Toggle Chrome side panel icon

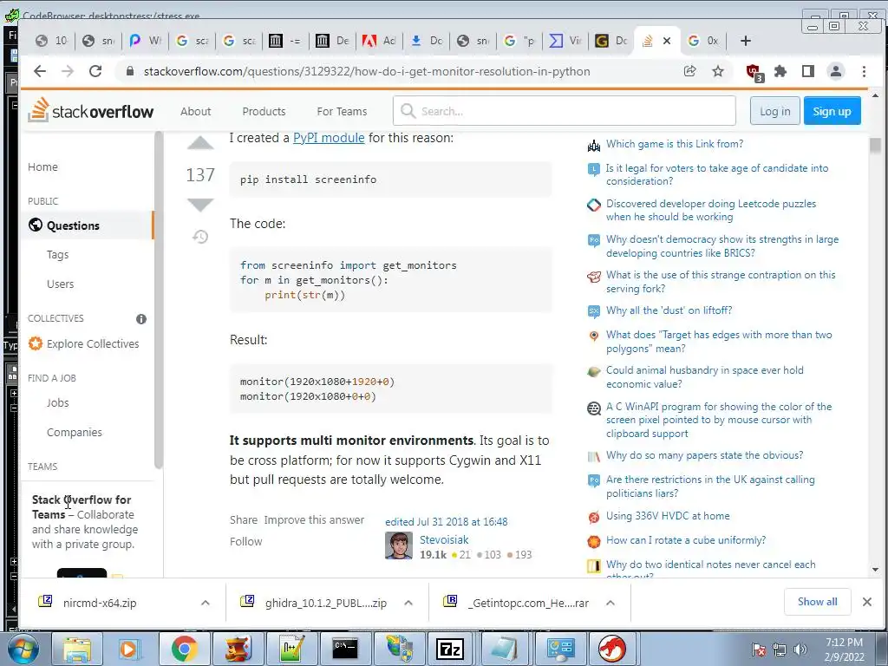pyautogui.click(x=808, y=71)
